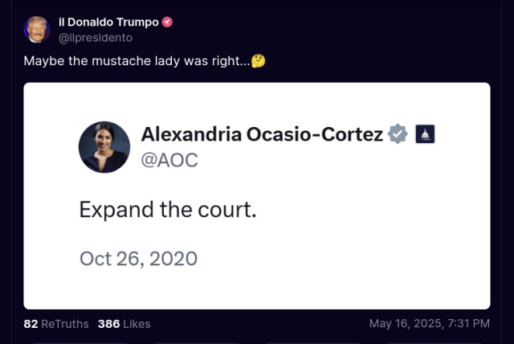The image size is (514, 344).
Task: Click the leftmost partially visible action button at the bottom
Action: coord(79,342)
